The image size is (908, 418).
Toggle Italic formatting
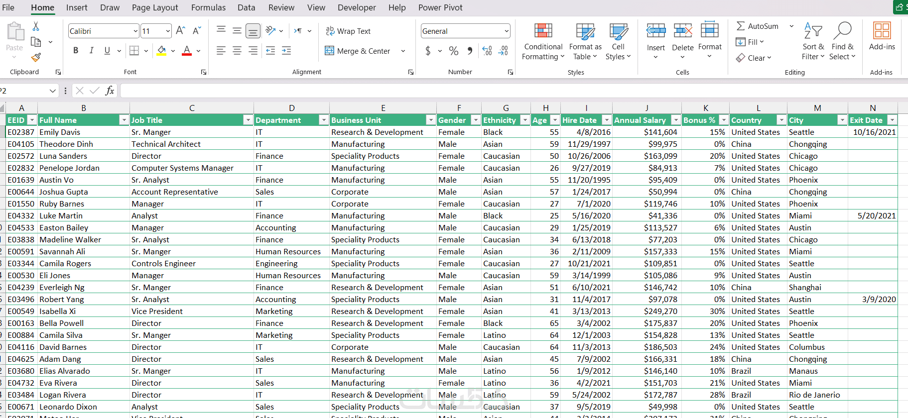(x=92, y=50)
